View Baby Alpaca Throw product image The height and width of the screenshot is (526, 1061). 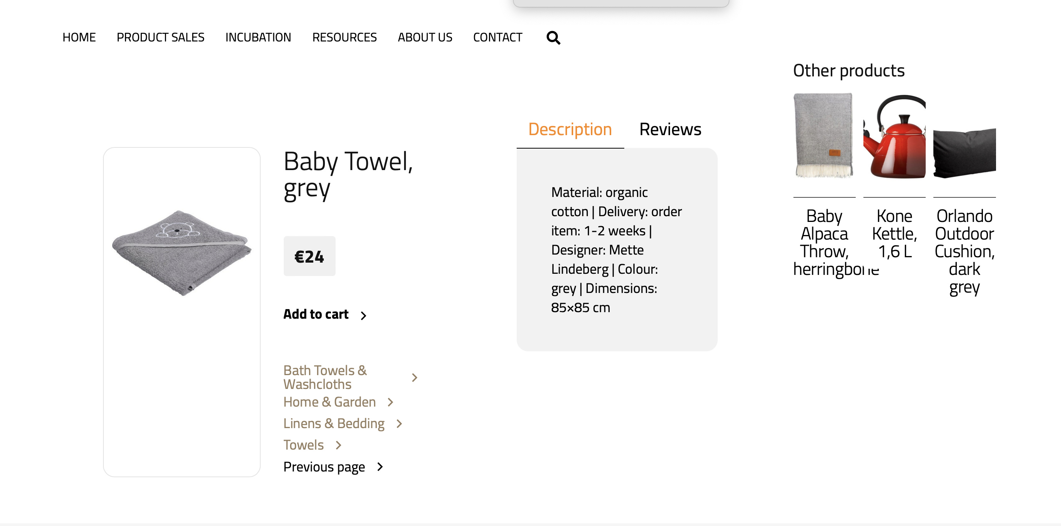[824, 136]
